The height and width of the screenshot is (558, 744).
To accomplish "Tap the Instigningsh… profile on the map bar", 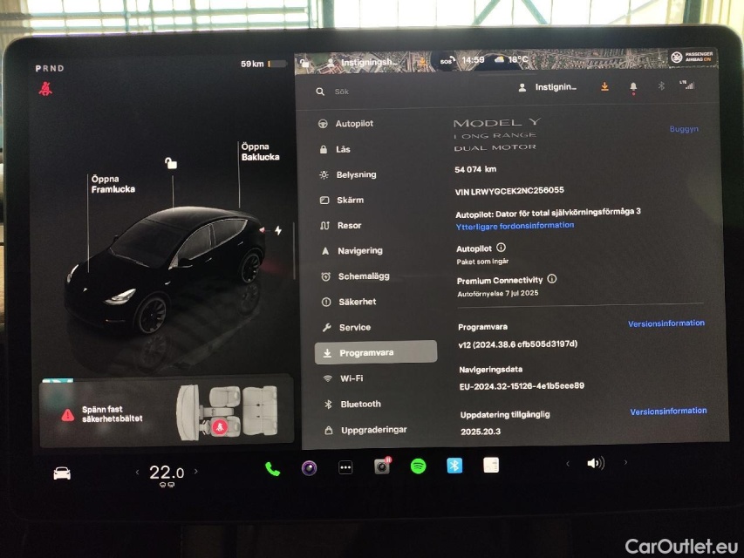I will point(362,62).
